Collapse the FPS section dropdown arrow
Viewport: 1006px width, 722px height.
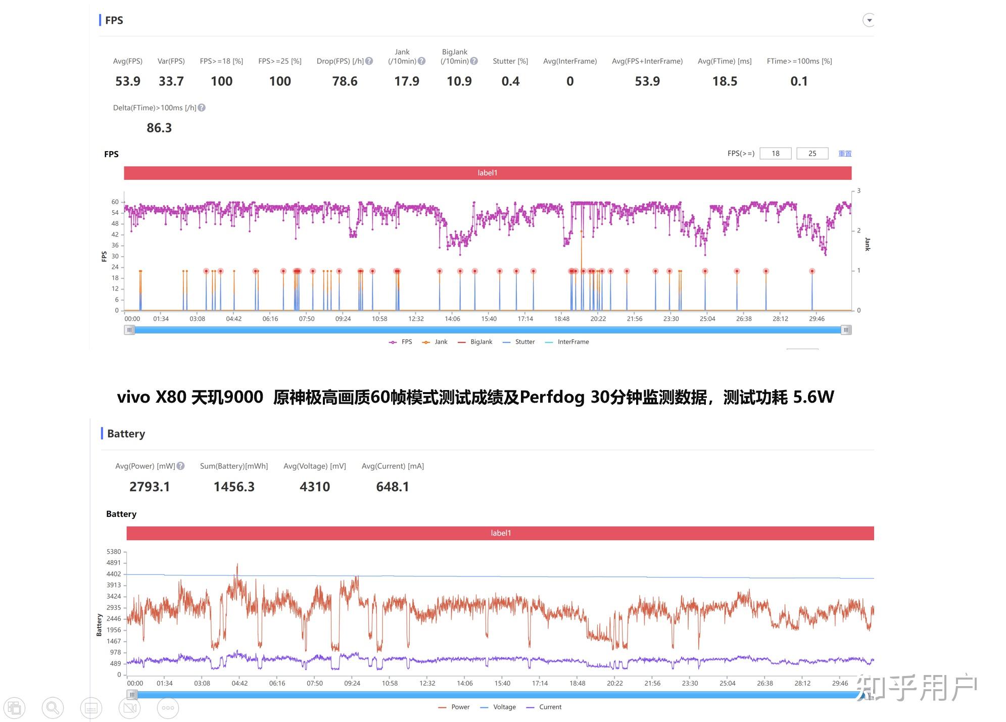point(869,20)
